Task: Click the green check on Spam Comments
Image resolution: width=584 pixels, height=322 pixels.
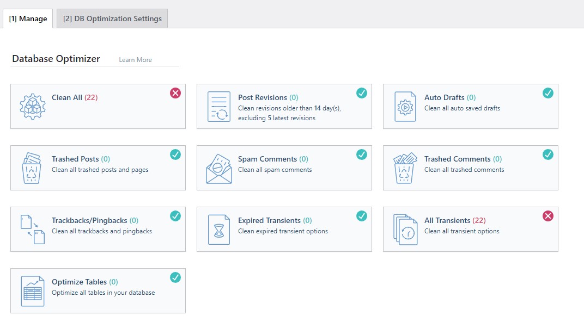Action: [x=362, y=154]
